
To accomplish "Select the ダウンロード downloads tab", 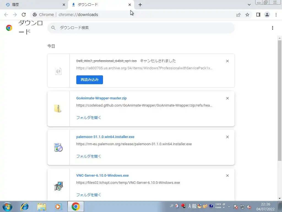I will pos(101,5).
